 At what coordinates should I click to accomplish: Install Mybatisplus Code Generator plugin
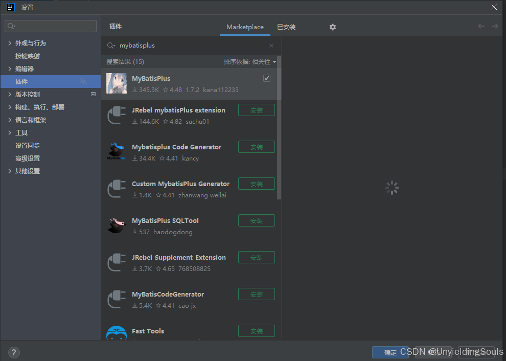coord(257,147)
